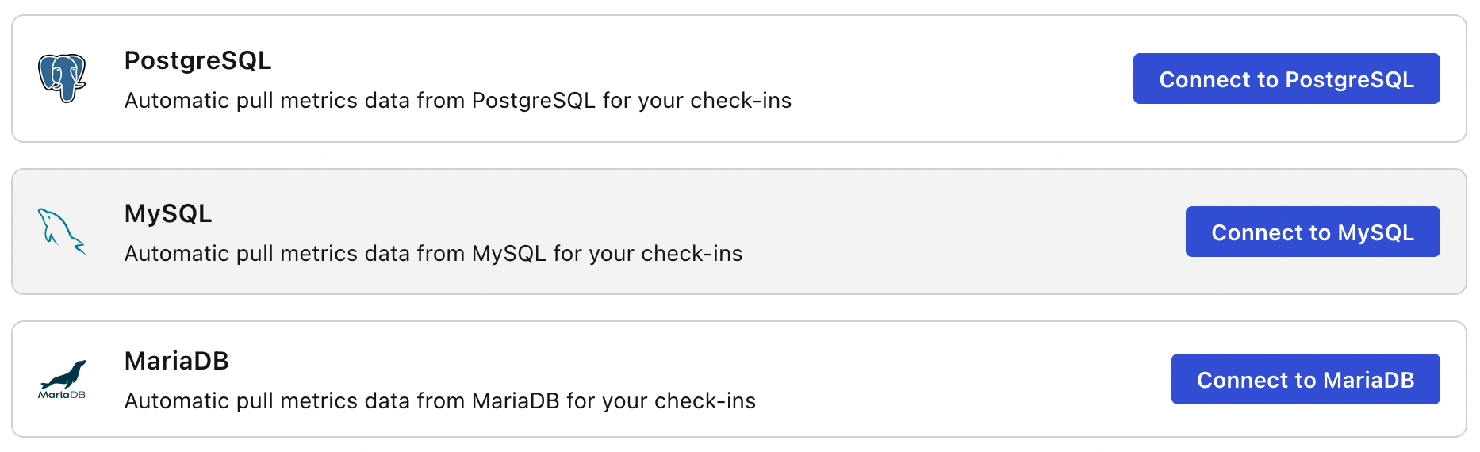Connect to PostgreSQL using the blue button
The height and width of the screenshot is (452, 1480).
click(1286, 79)
